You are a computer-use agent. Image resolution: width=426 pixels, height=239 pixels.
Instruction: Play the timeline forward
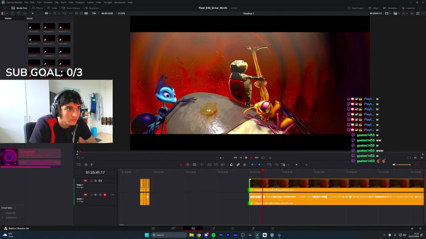tap(251, 158)
